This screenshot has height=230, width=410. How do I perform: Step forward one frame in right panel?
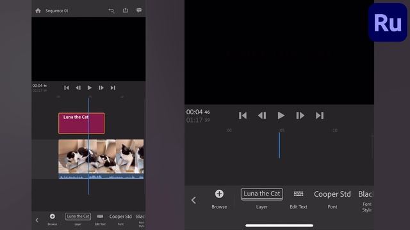pos(300,116)
